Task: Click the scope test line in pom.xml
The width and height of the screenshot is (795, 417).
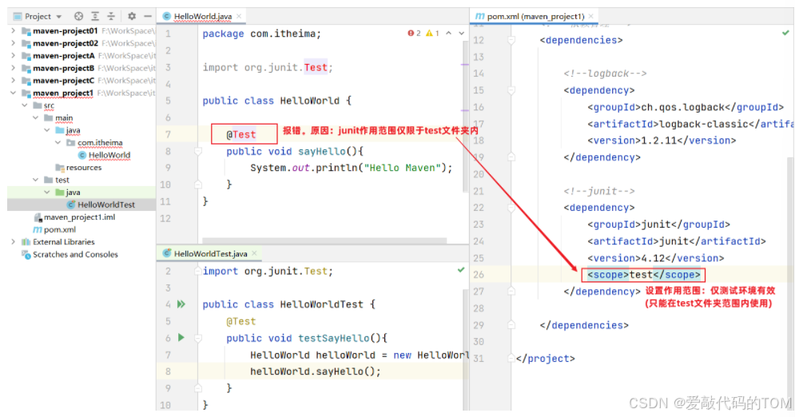Action: tap(643, 275)
